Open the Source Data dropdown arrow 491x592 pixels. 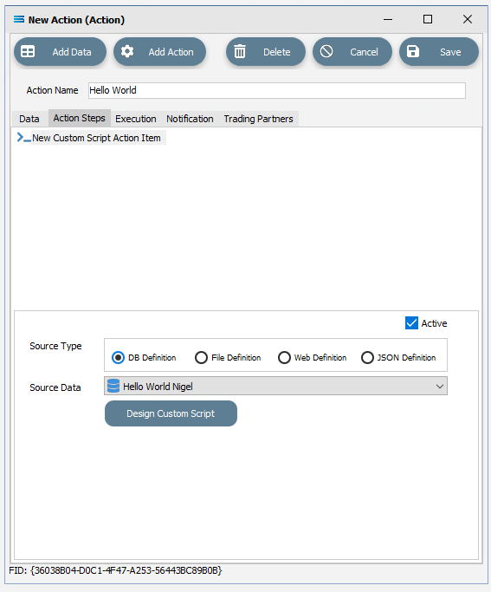point(439,387)
